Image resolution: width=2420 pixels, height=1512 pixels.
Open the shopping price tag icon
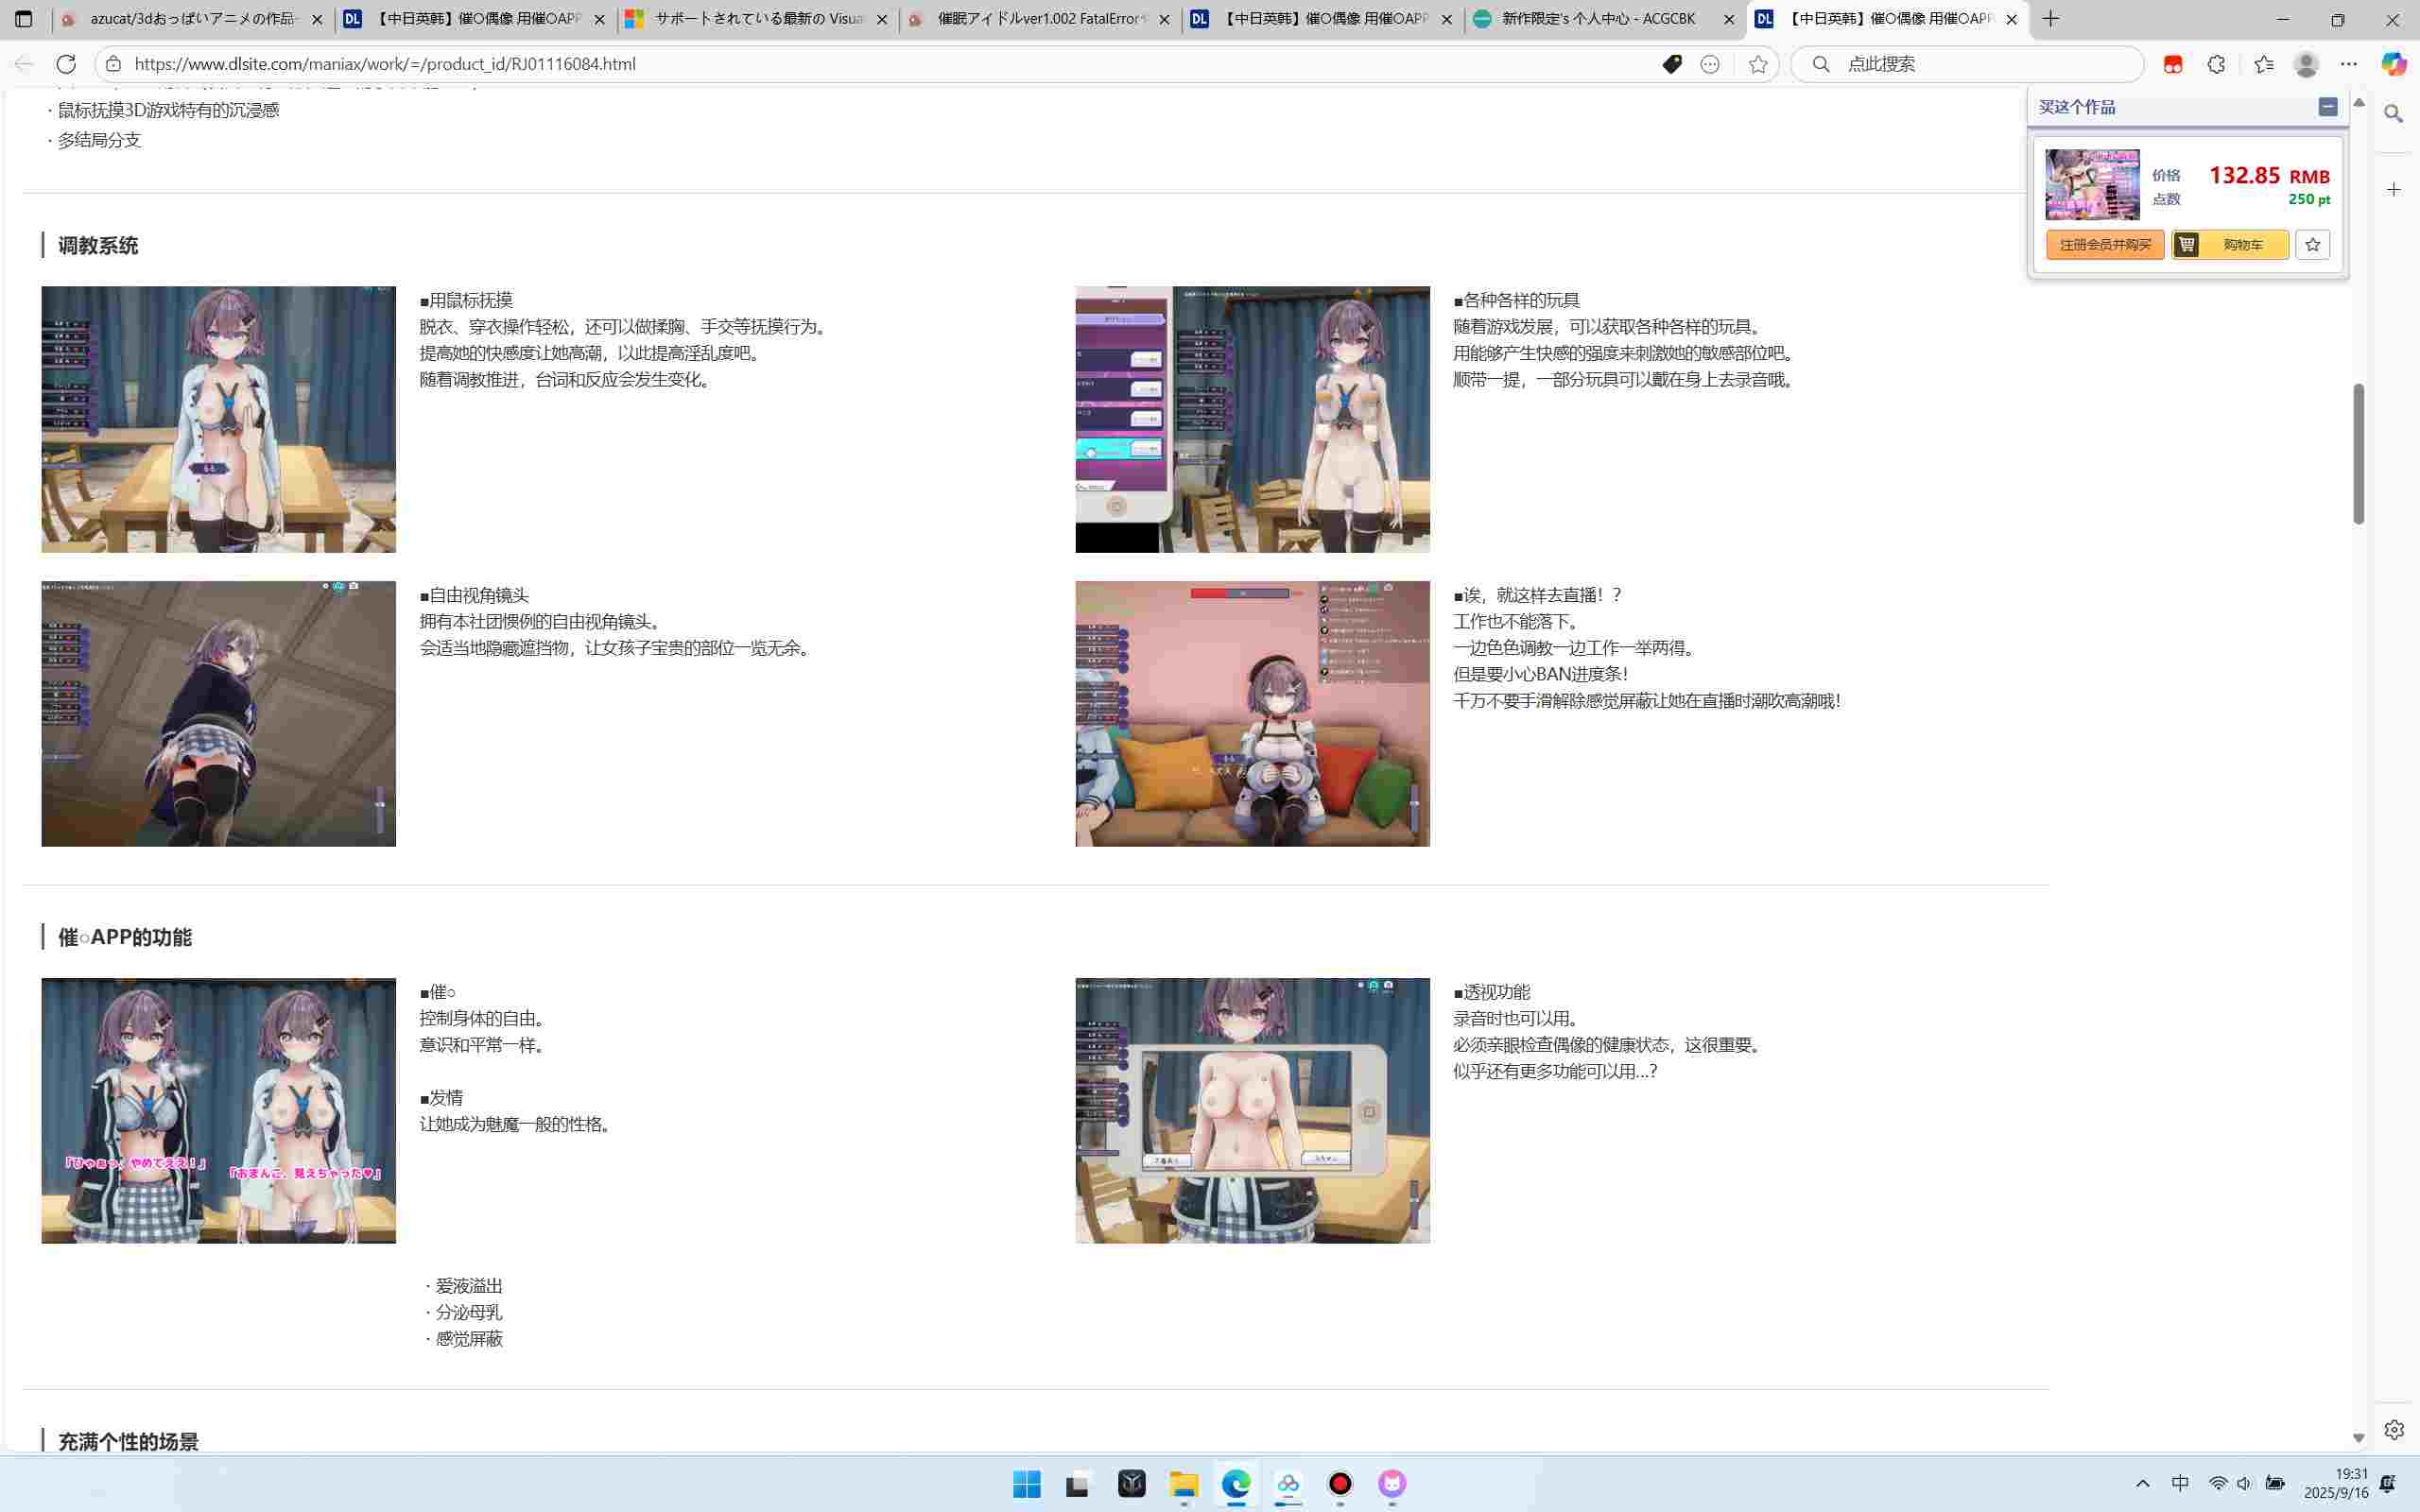[x=1672, y=64]
